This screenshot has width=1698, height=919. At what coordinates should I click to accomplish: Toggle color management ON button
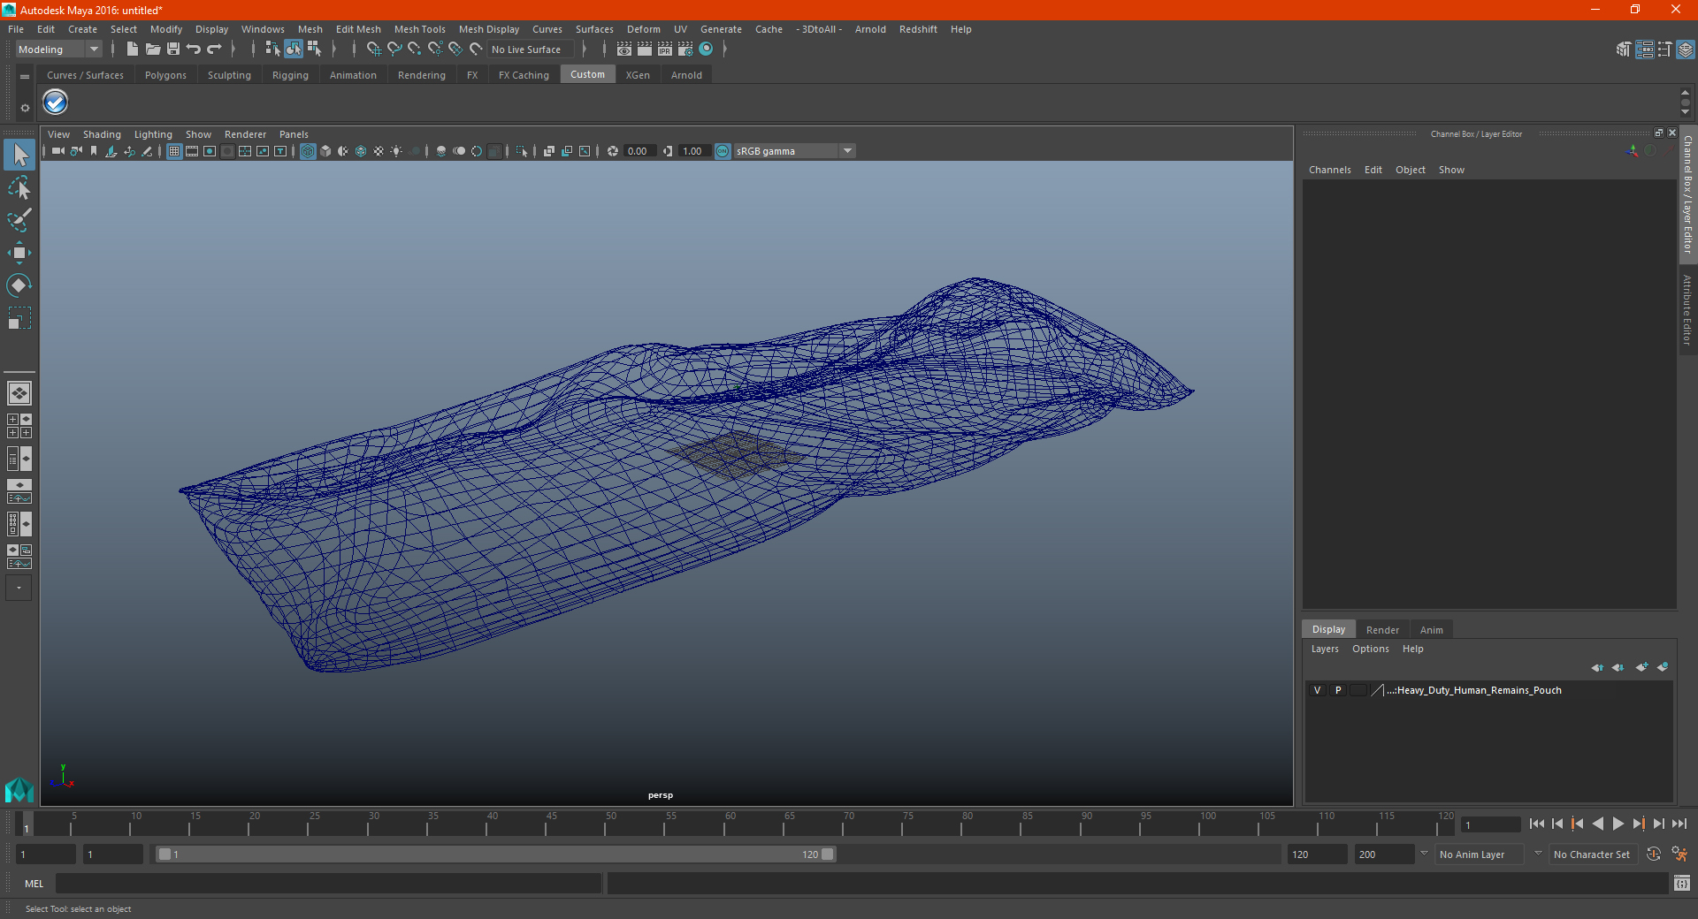tap(723, 151)
